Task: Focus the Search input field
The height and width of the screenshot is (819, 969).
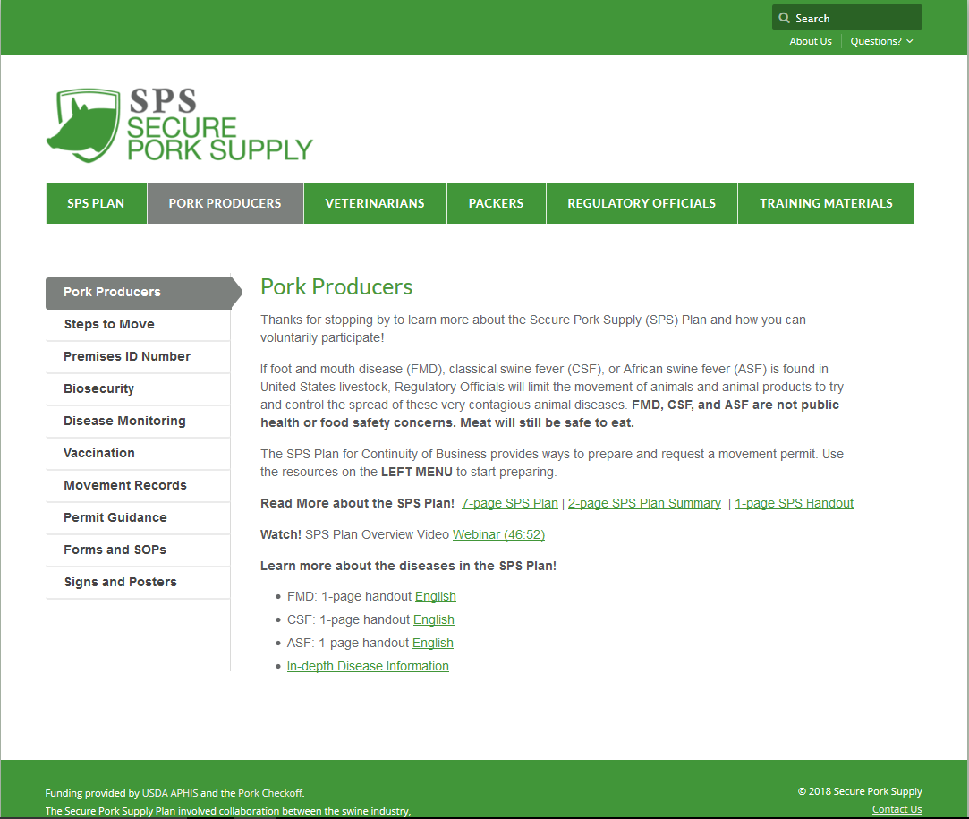Action: (846, 17)
